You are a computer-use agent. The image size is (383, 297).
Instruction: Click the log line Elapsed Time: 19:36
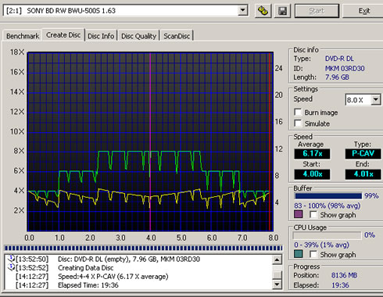click(x=88, y=285)
